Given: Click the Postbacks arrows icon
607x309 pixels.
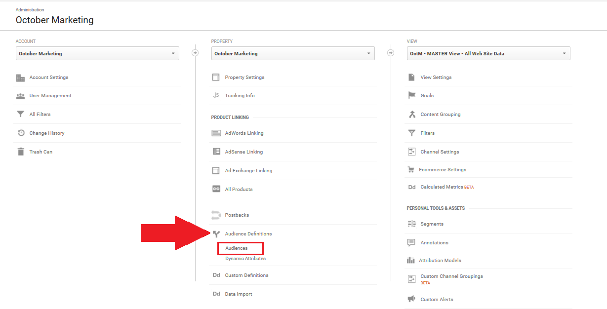Looking at the screenshot, I should [x=216, y=215].
